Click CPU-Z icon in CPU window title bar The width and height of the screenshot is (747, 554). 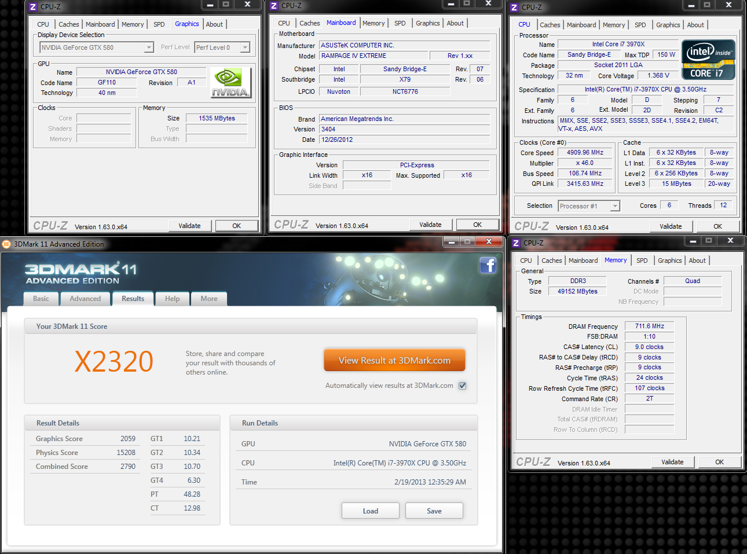coord(514,8)
